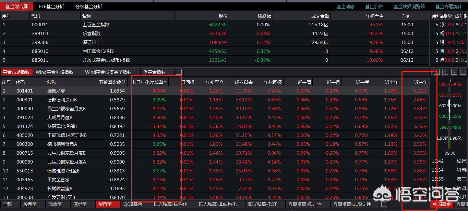Image resolution: width=468 pixels, height=211 pixels.
Task: Select the fund 民生加银家盈月度B
Action: 67,109
